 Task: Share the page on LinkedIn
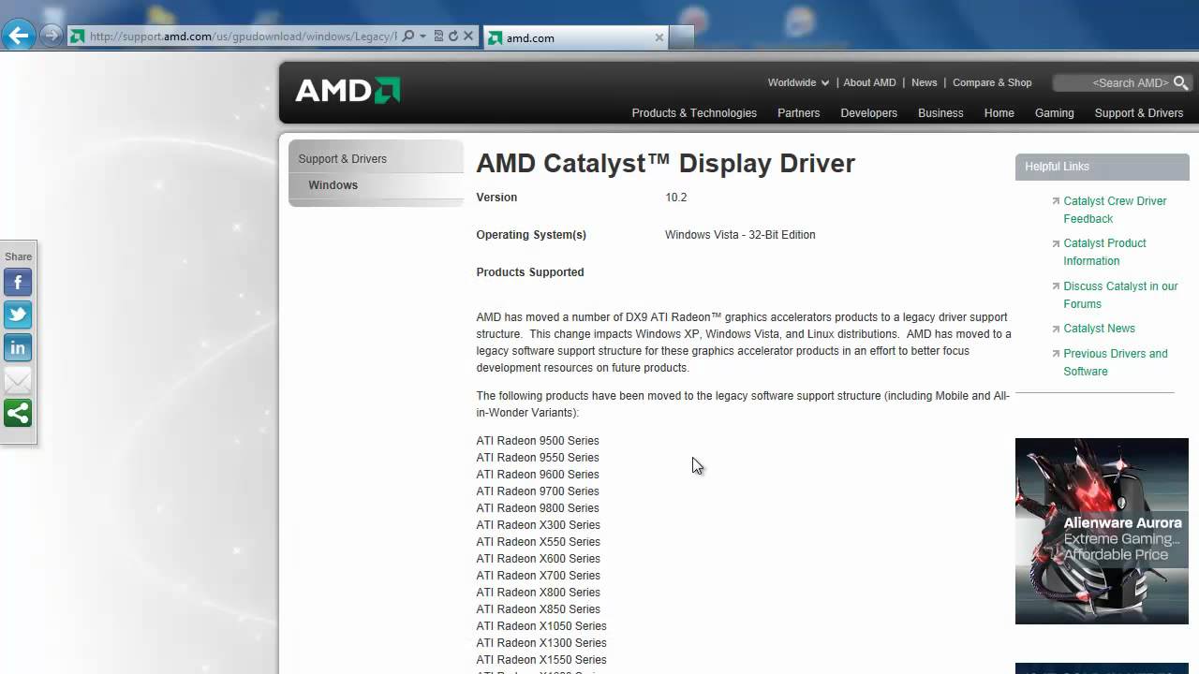pyautogui.click(x=18, y=347)
